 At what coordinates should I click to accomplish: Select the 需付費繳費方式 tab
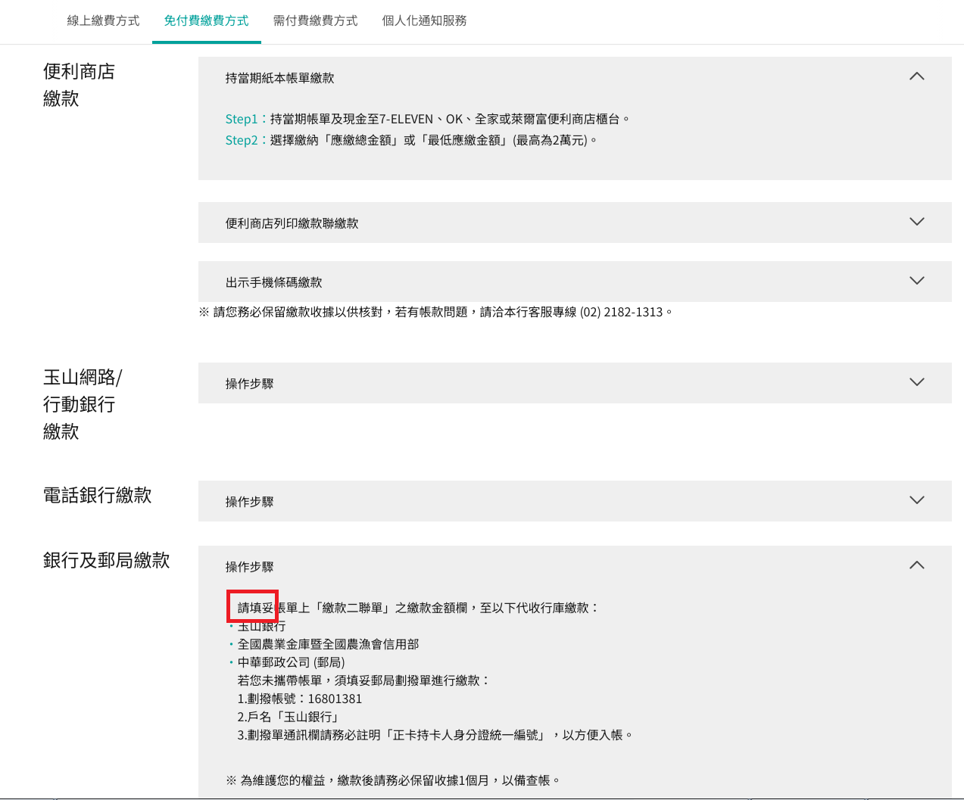315,21
